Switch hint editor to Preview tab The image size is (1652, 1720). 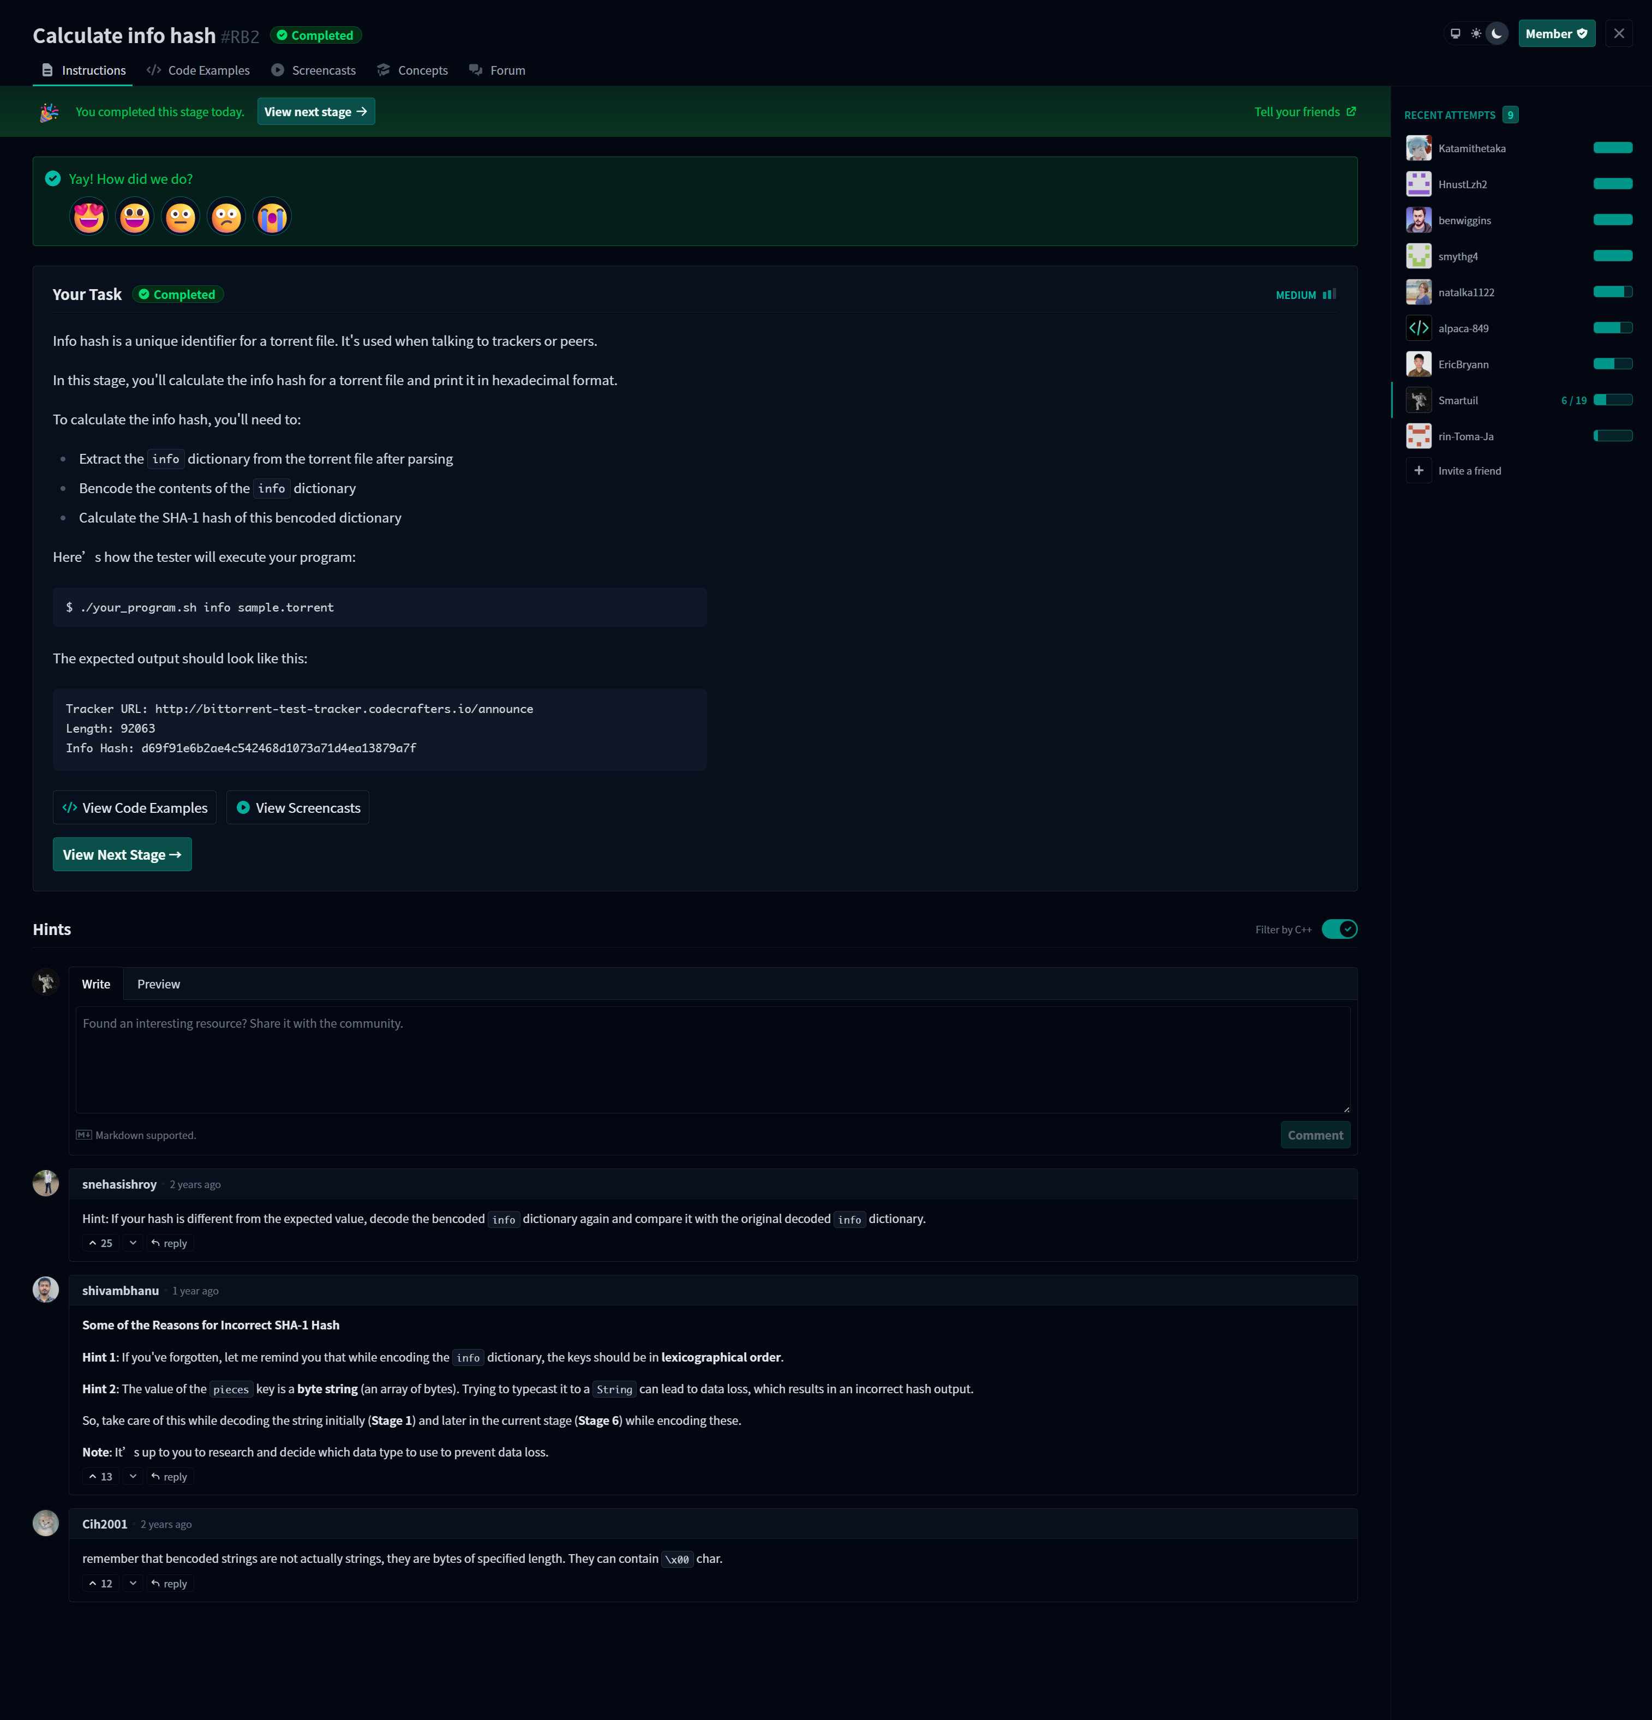pyautogui.click(x=158, y=985)
